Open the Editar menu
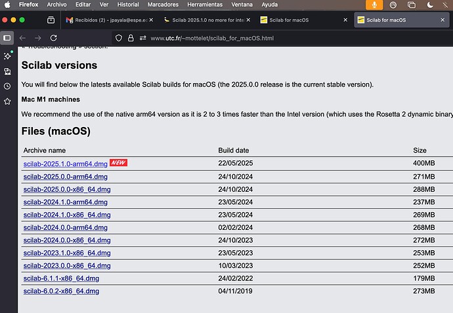This screenshot has width=453, height=313. coord(83,5)
